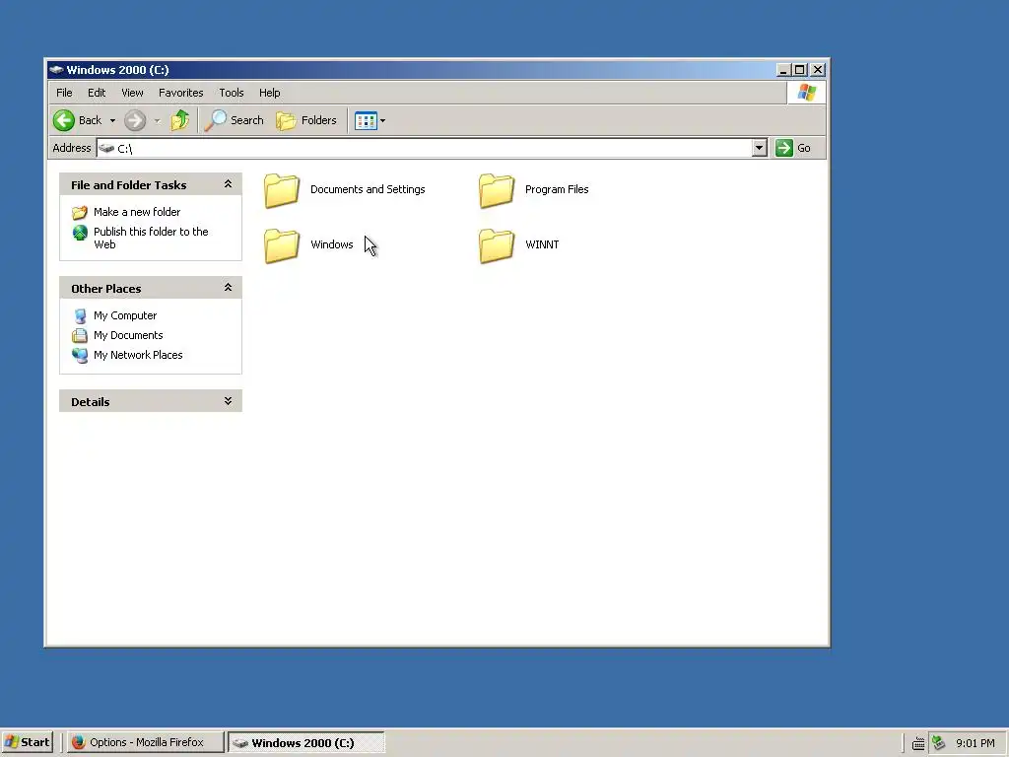Click the Documents and Settings label
The height and width of the screenshot is (757, 1009).
(368, 189)
